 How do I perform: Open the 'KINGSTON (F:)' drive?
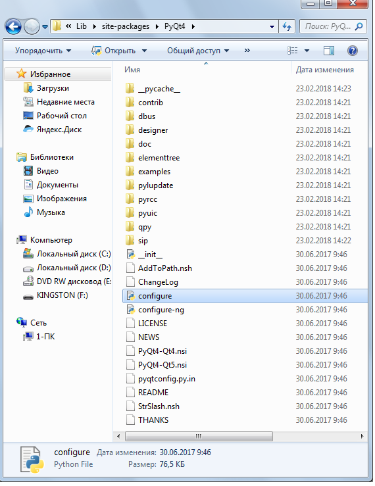pyautogui.click(x=62, y=295)
